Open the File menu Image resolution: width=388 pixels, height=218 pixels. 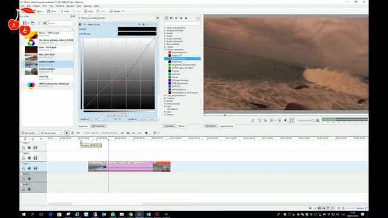(22, 6)
